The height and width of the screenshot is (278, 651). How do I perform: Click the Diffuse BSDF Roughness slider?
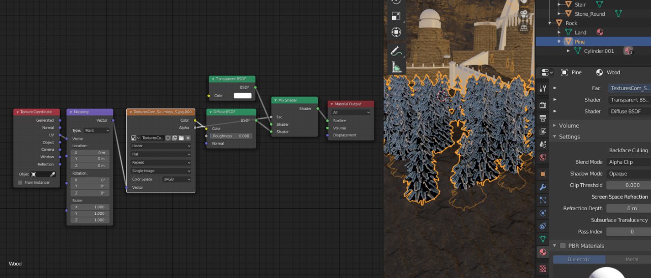click(231, 136)
